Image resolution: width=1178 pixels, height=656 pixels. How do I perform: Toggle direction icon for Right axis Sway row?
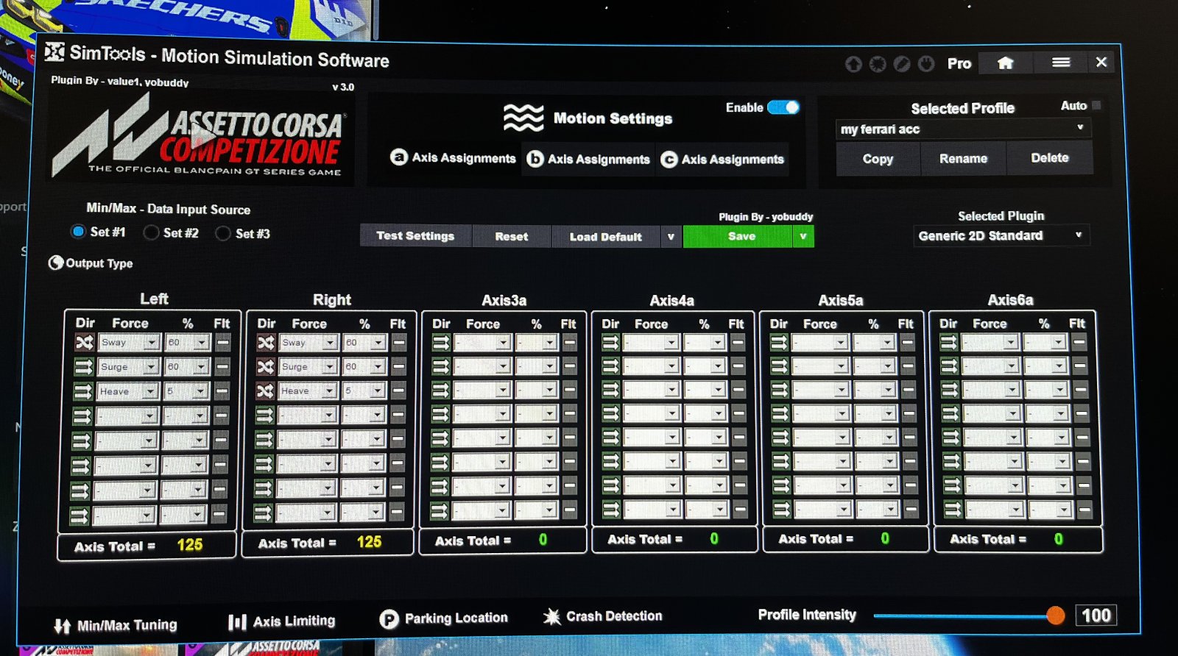(266, 343)
